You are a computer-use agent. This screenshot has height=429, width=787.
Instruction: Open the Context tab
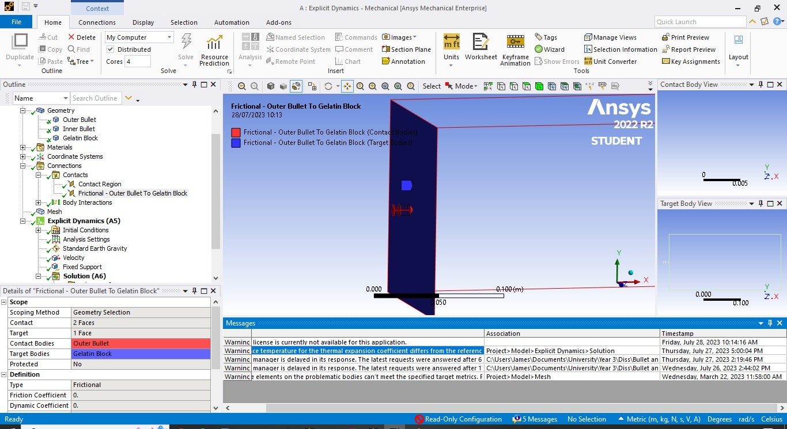coord(97,9)
